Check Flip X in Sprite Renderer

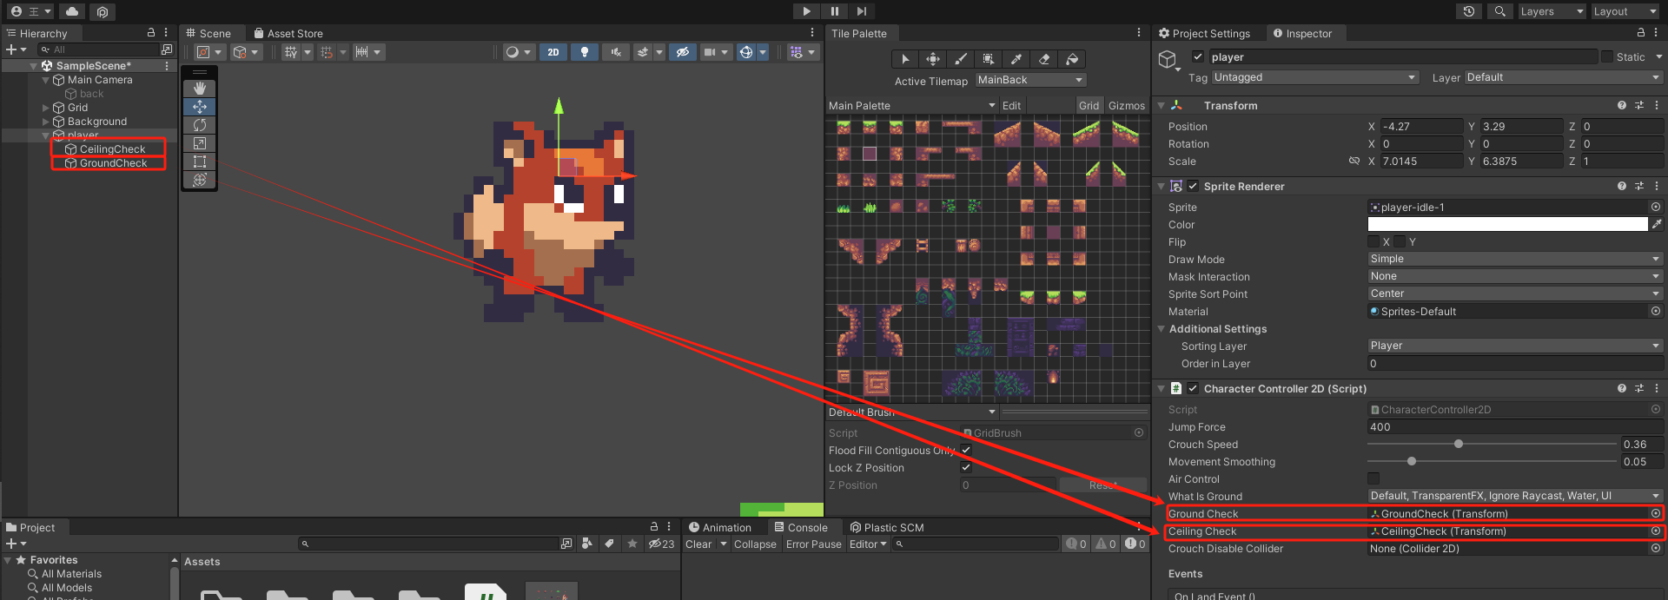1373,241
